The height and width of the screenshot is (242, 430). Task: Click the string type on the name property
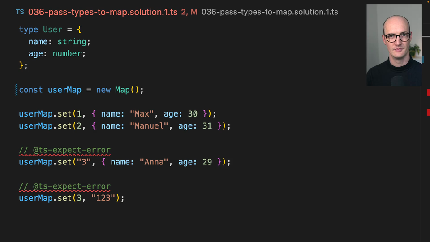click(x=72, y=42)
